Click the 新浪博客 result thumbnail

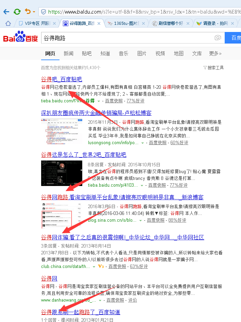coord(62,216)
